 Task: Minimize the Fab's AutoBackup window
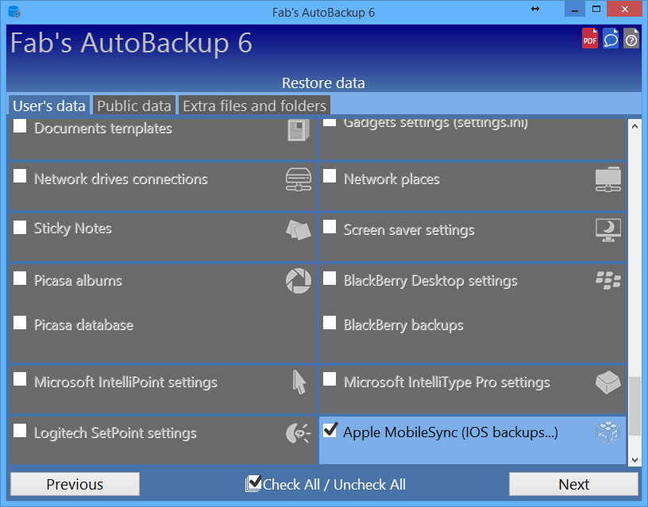(574, 9)
